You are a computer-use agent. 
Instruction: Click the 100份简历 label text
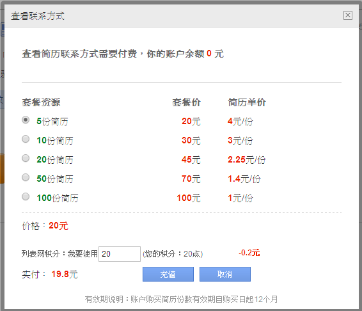coord(58,198)
